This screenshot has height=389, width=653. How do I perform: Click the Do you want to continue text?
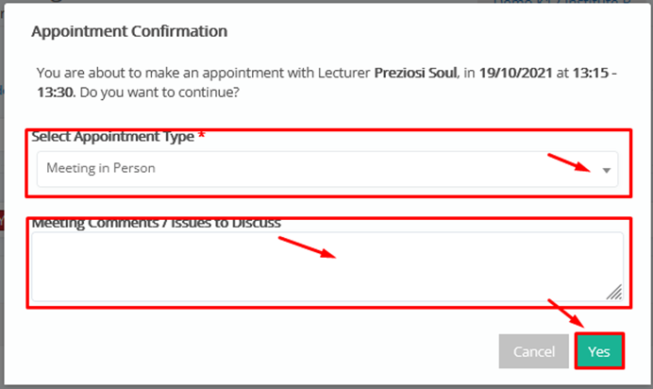point(159,93)
